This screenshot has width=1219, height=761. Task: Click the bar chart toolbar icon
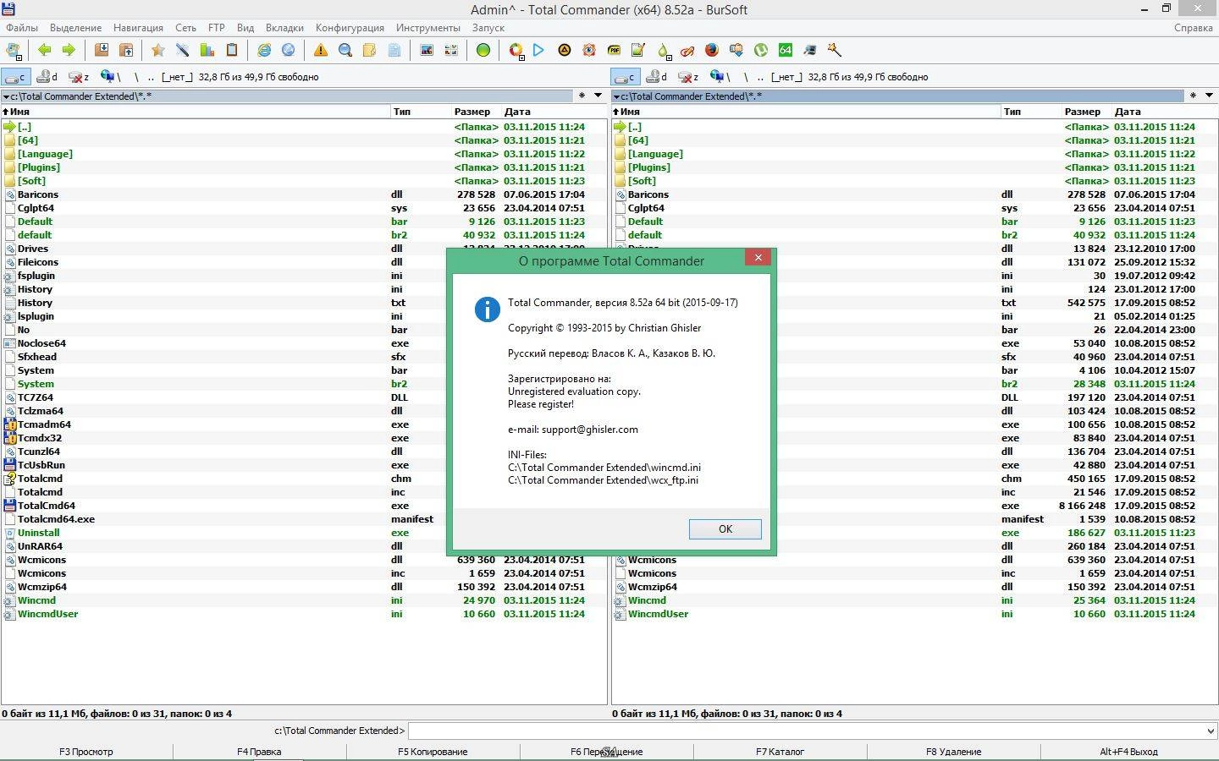coord(207,51)
